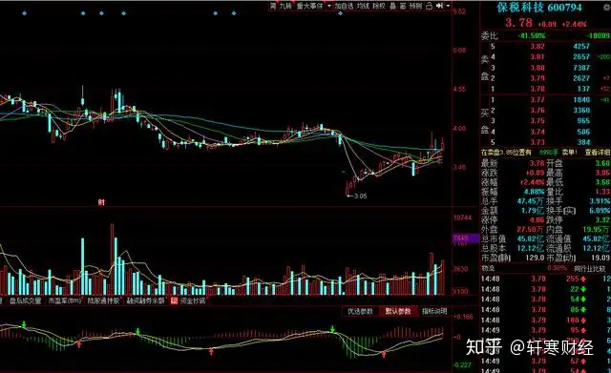Open the 盘后成交量 indicator tab
The width and height of the screenshot is (611, 373).
(x=26, y=300)
